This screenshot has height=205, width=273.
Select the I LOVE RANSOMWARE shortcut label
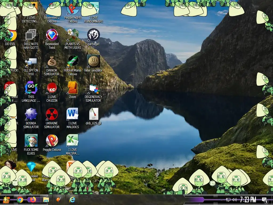click(94, 19)
